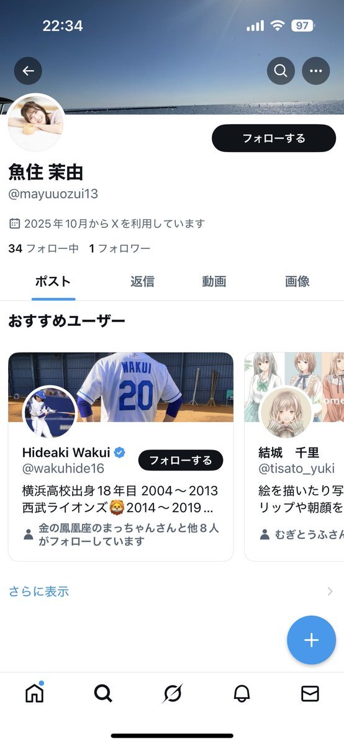Open the さらに表示 link

(39, 591)
